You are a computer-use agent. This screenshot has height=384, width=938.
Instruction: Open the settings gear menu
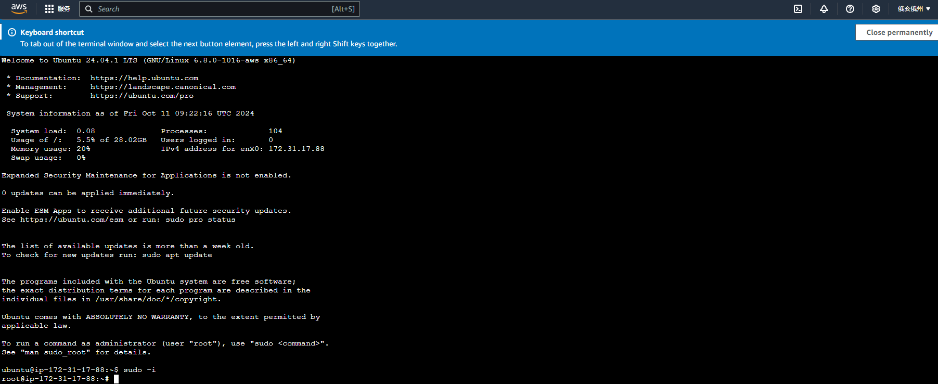pos(876,9)
